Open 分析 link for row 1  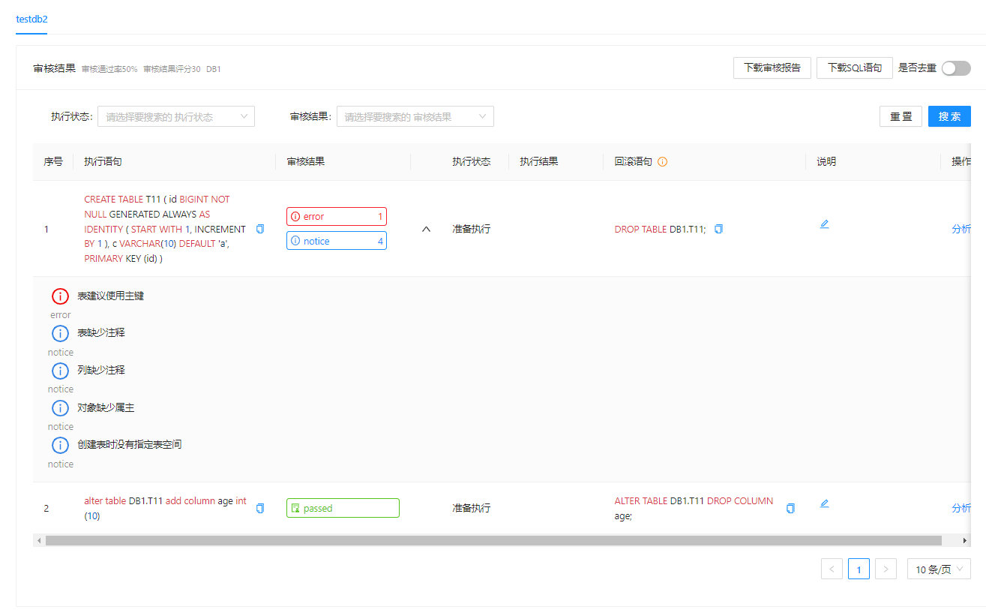961,229
